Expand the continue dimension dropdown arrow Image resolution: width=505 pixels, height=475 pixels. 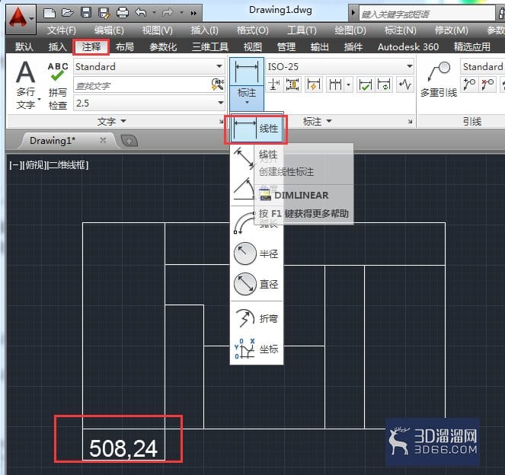coord(349,85)
